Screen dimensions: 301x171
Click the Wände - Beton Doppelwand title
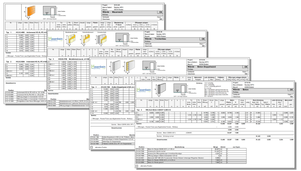tap(201, 67)
